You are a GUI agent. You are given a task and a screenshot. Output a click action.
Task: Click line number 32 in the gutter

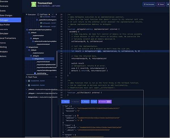click(x=61, y=29)
